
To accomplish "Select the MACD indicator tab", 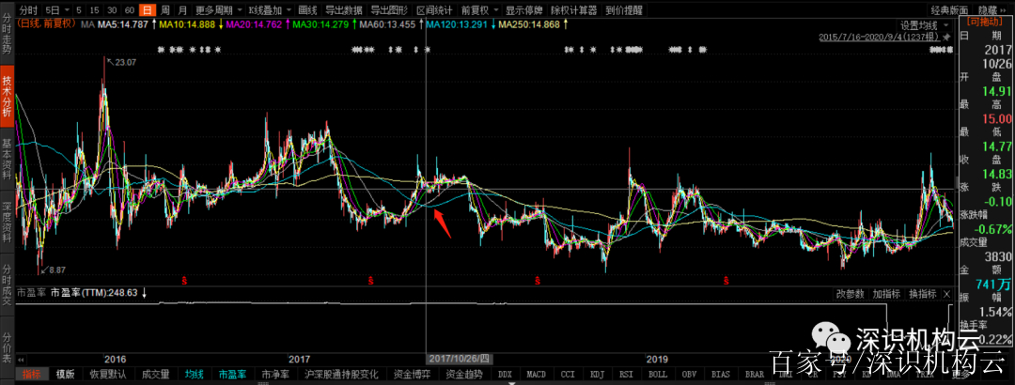I will point(536,374).
